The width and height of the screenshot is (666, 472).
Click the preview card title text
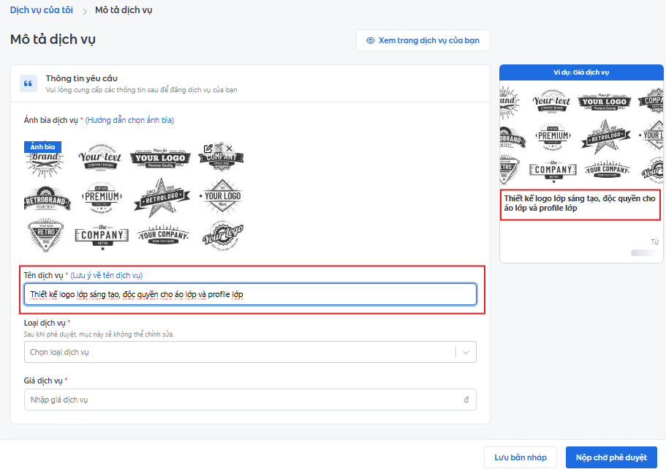pos(579,203)
